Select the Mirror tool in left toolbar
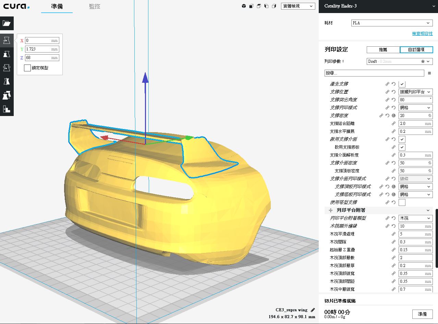Screen dimensions: 438x324 point(7,82)
